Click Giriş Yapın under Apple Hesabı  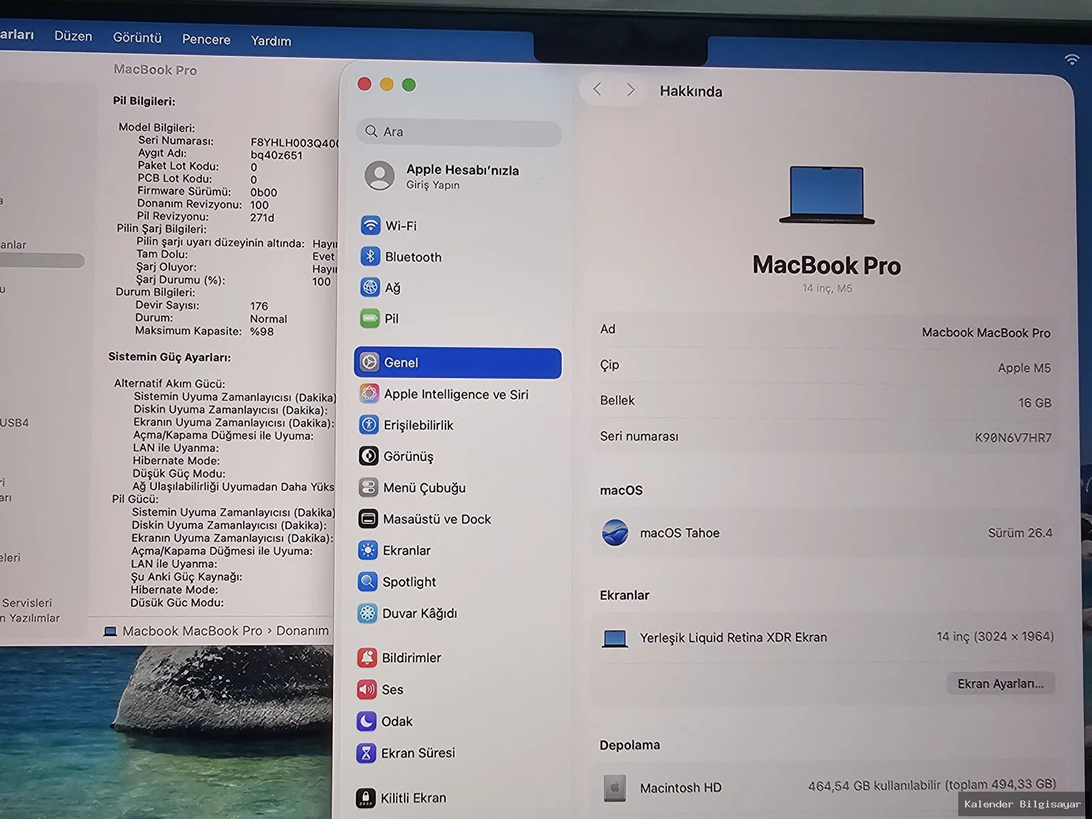(x=433, y=185)
